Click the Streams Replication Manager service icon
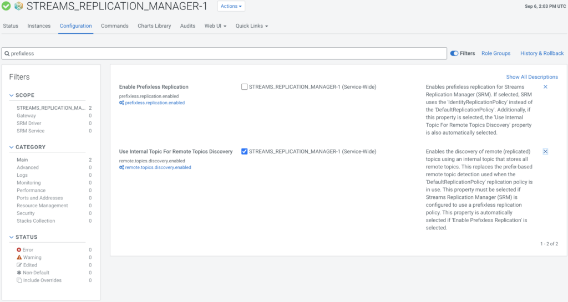This screenshot has width=568, height=302. point(19,7)
